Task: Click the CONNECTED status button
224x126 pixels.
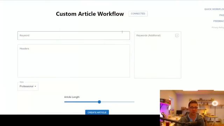Action: click(x=138, y=14)
